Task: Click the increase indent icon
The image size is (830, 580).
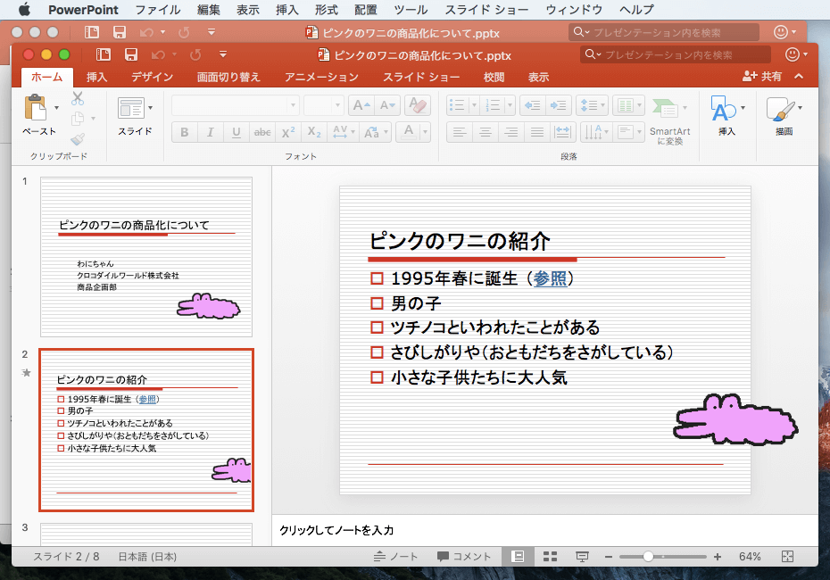Action: coord(558,105)
